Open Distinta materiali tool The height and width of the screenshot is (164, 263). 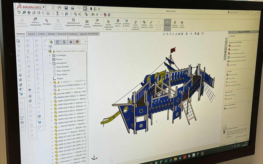point(144,22)
